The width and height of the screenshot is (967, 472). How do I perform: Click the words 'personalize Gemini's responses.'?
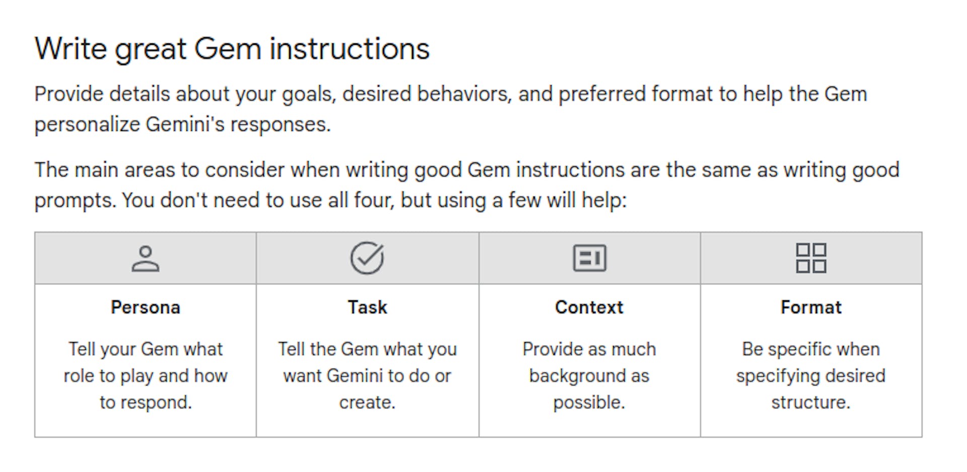click(182, 124)
